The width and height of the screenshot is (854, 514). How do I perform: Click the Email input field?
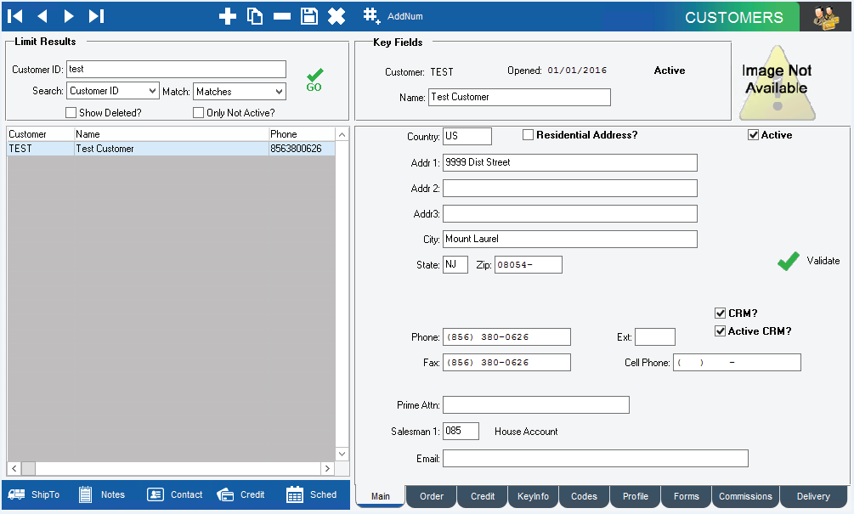pyautogui.click(x=595, y=459)
